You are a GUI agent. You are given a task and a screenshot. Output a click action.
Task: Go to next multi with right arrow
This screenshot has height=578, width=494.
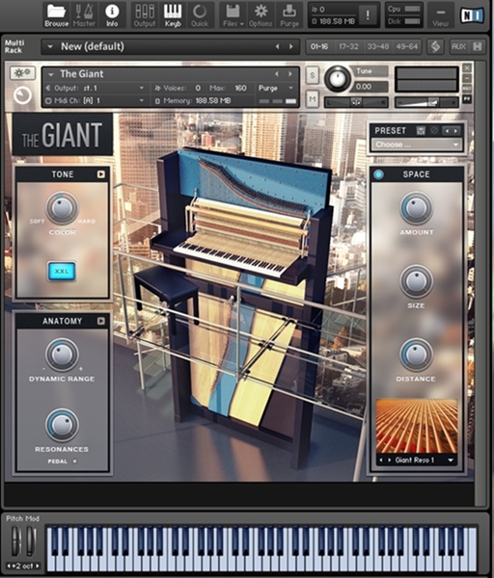[x=291, y=47]
